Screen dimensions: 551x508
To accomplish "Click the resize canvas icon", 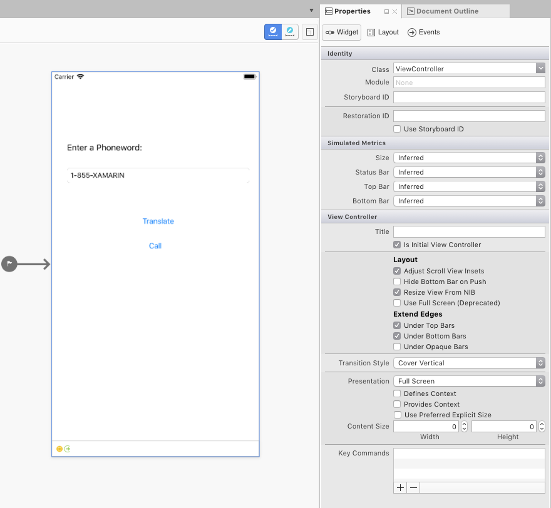I will coord(309,31).
